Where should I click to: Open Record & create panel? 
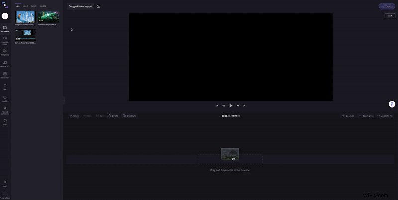[5, 39]
